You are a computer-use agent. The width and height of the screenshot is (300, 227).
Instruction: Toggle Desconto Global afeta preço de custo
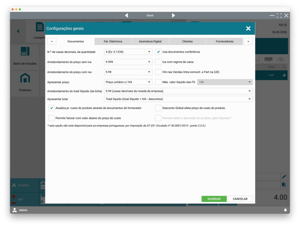click(159, 108)
